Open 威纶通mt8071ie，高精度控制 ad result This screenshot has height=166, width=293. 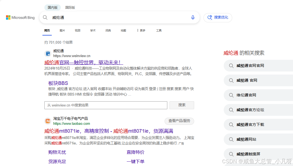(x=109, y=131)
